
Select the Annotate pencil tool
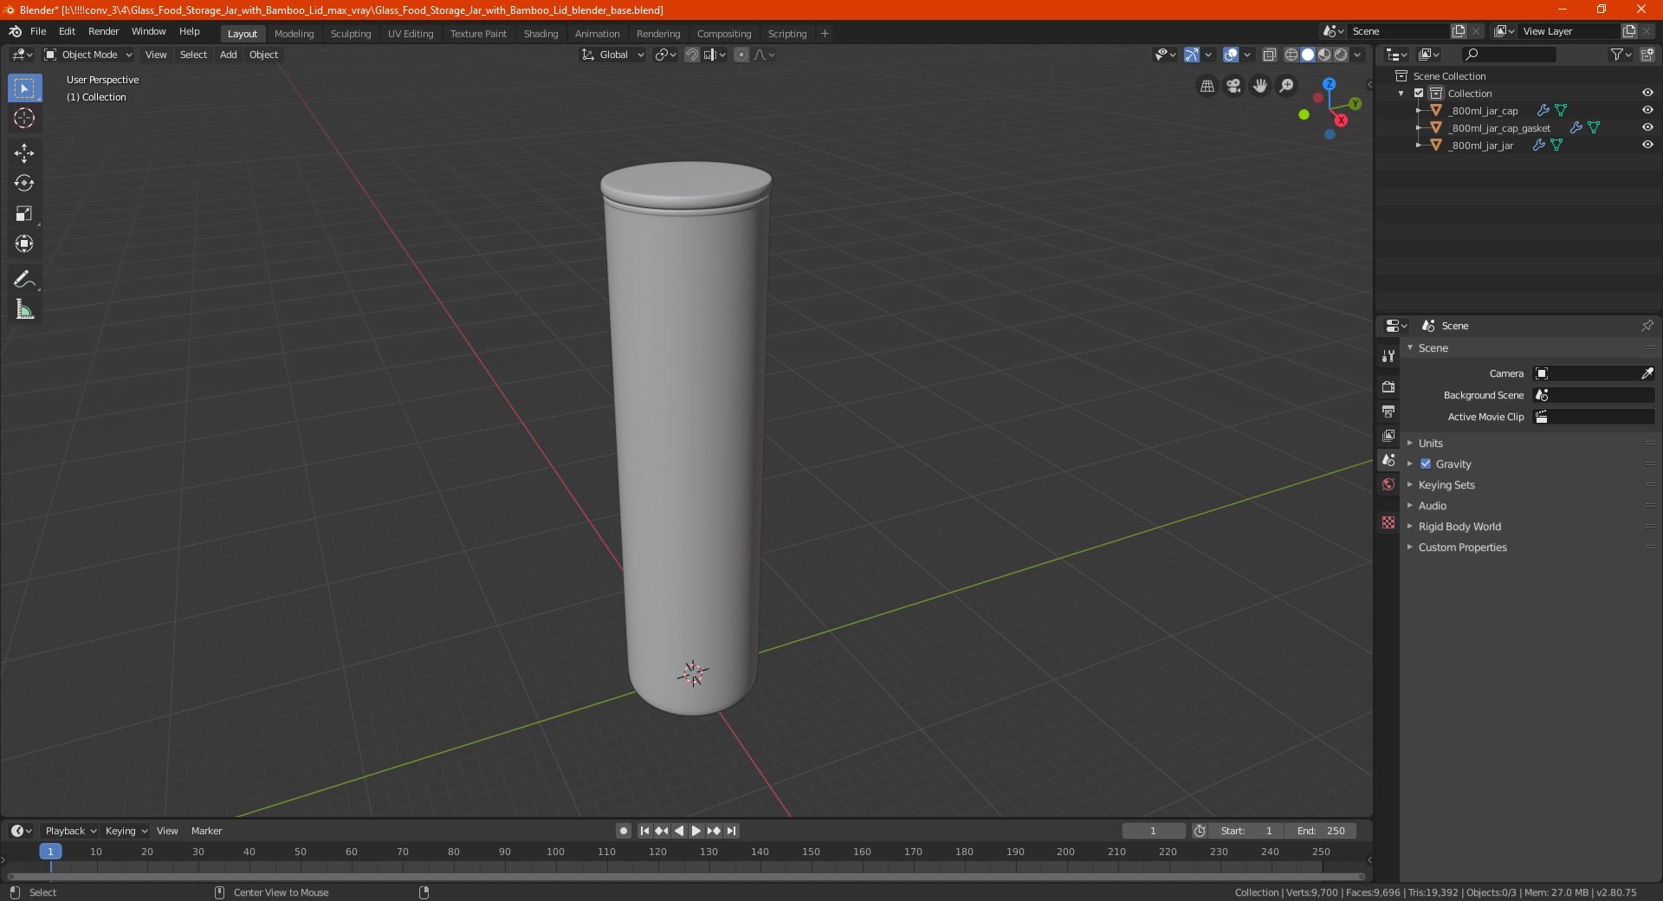[24, 279]
